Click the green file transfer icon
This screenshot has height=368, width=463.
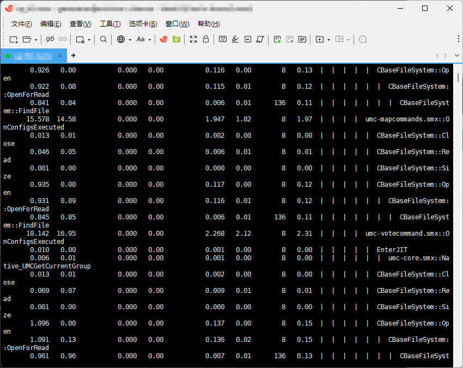pos(176,39)
